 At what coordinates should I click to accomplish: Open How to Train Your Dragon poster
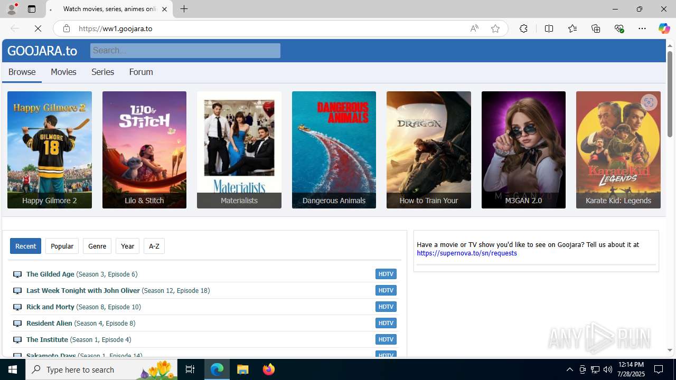tap(429, 150)
